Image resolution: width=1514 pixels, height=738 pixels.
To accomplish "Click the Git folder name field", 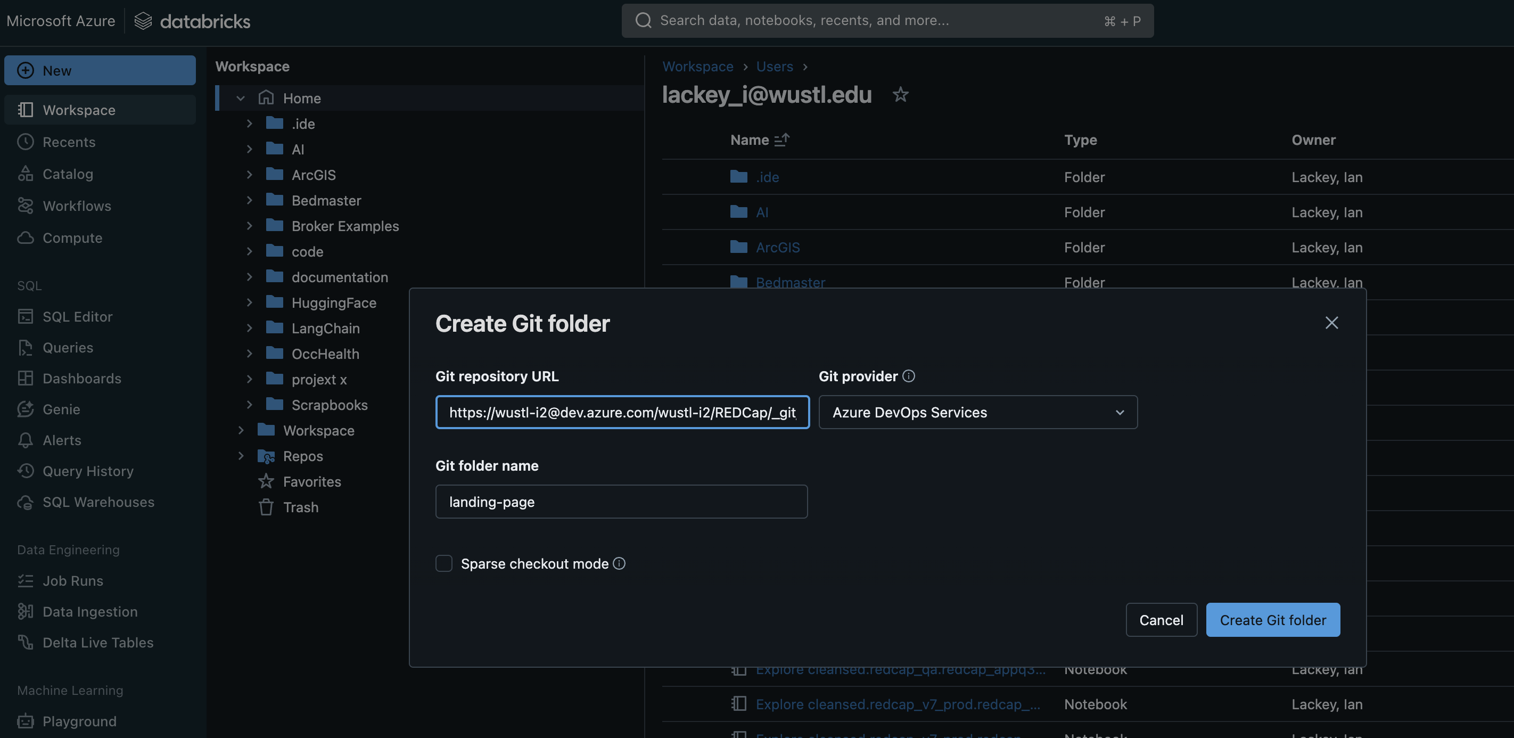I will coord(621,502).
